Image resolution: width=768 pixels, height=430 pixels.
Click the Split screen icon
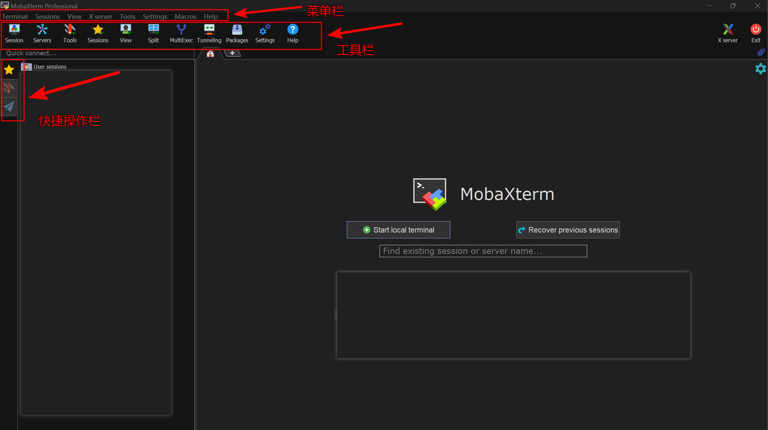pos(153,33)
